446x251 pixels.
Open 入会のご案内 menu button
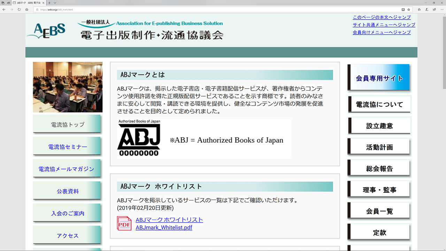(67, 213)
